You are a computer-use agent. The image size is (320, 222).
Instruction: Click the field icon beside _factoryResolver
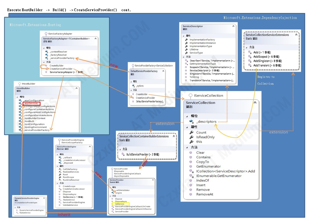pos(46,55)
